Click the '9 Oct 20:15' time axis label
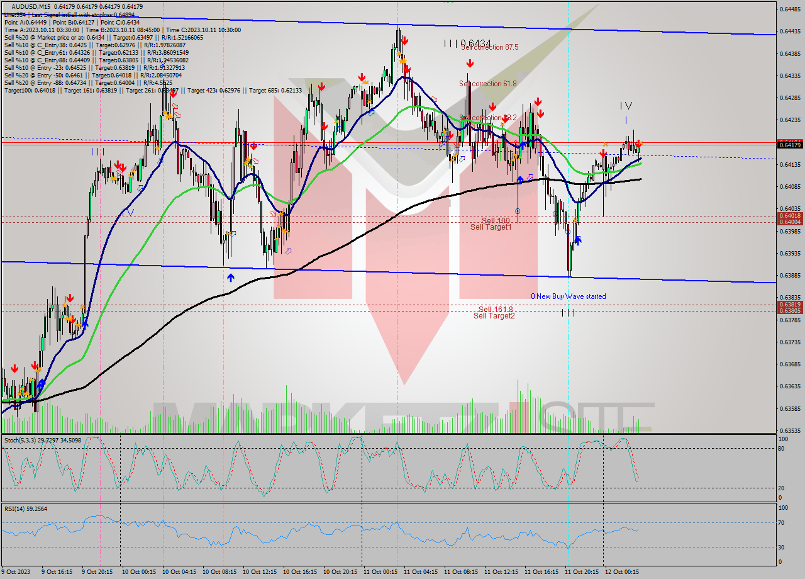Screen dimensions: 805x579 (98, 571)
